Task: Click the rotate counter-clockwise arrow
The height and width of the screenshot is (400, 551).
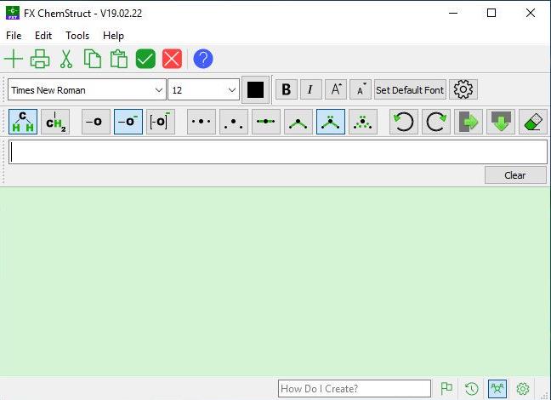Action: coord(404,122)
